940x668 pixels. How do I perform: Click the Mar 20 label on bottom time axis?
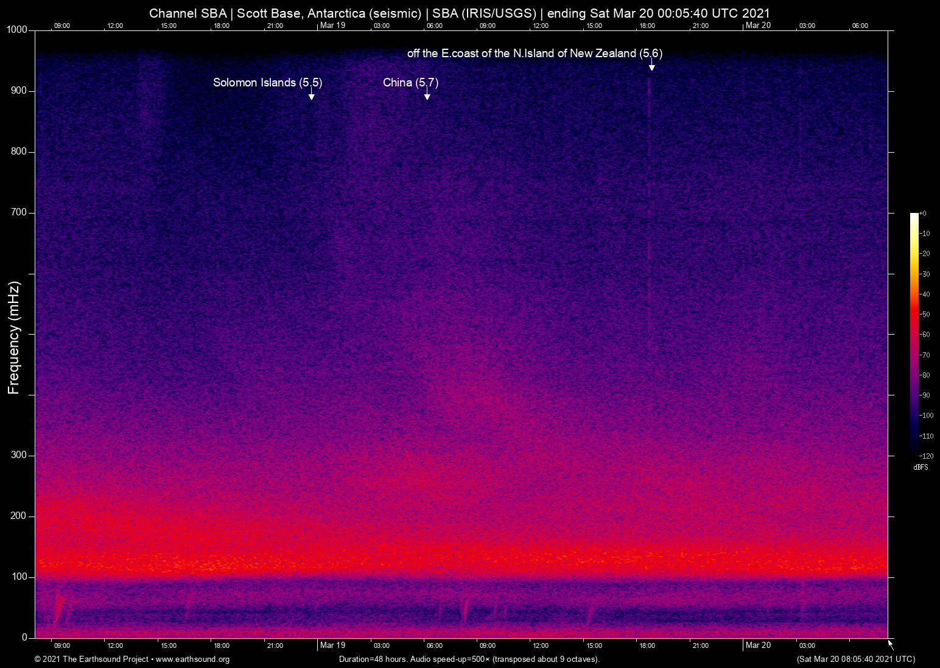758,645
